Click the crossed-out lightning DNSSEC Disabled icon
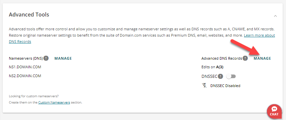 click(204, 85)
